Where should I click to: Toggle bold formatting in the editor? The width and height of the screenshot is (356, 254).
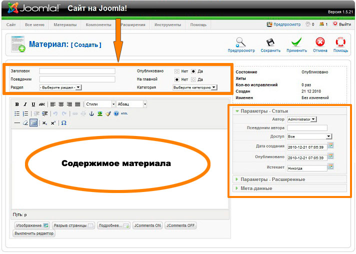click(x=17, y=104)
